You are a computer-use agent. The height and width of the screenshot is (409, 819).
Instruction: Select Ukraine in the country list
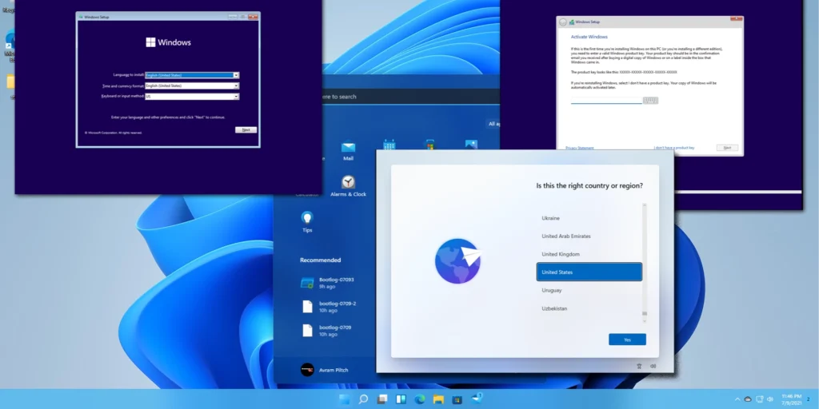pos(589,218)
